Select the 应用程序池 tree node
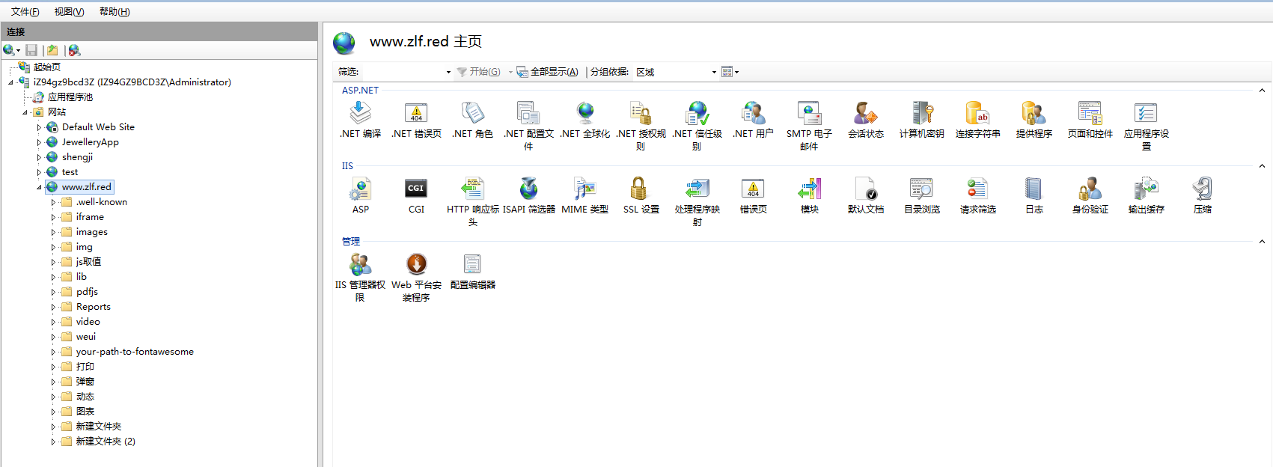 pos(70,97)
